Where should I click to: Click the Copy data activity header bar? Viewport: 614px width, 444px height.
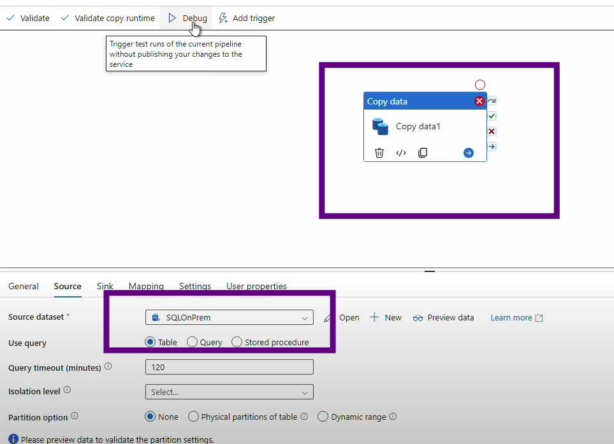[425, 101]
